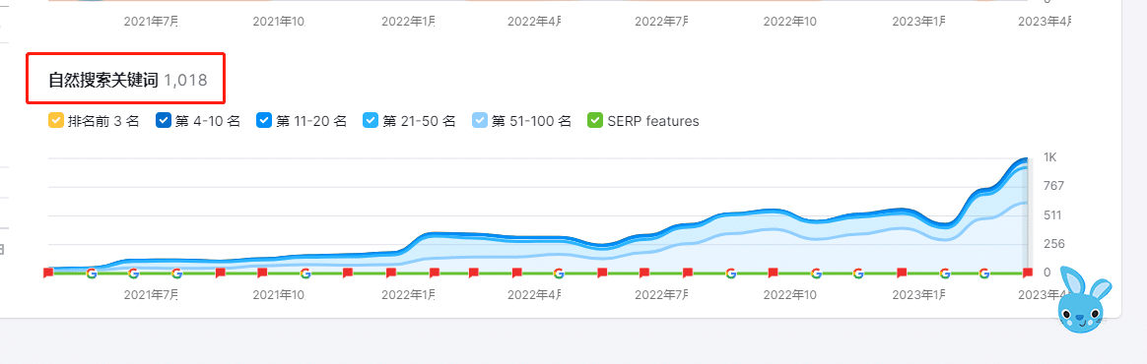The width and height of the screenshot is (1147, 364).
Task: Click 2022年10 label on the upper chart axis
Action: (x=790, y=22)
